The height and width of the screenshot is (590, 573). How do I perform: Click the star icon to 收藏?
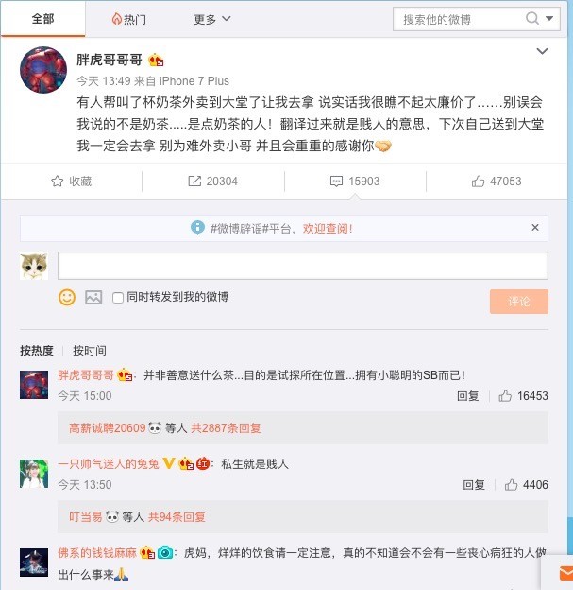click(x=58, y=182)
